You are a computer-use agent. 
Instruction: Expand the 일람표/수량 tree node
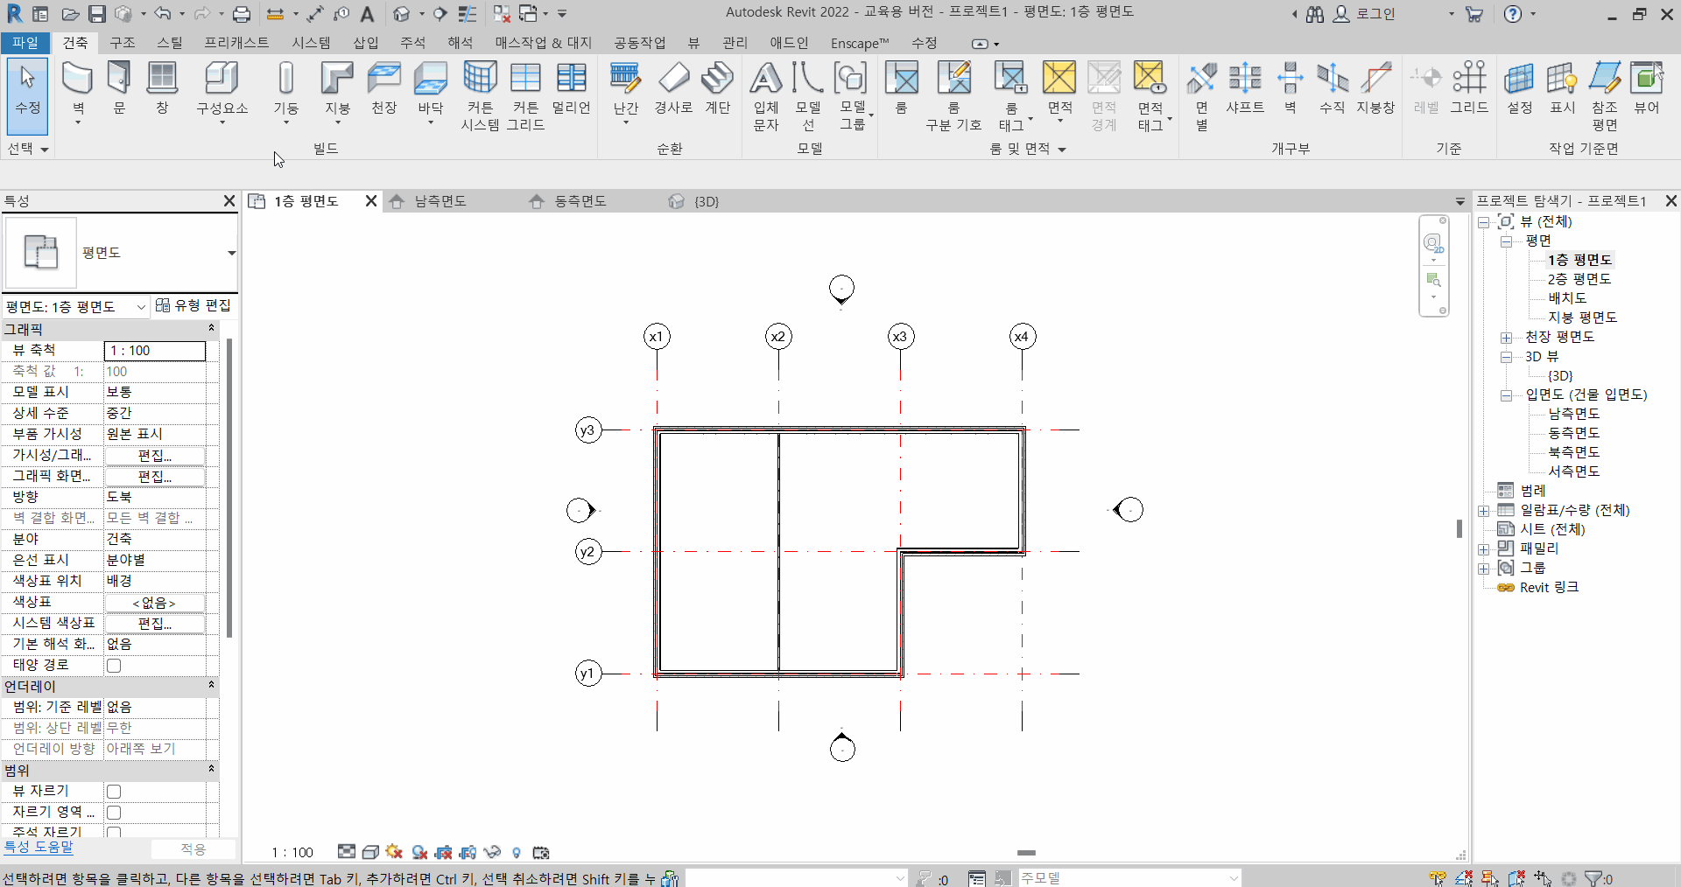coord(1483,511)
